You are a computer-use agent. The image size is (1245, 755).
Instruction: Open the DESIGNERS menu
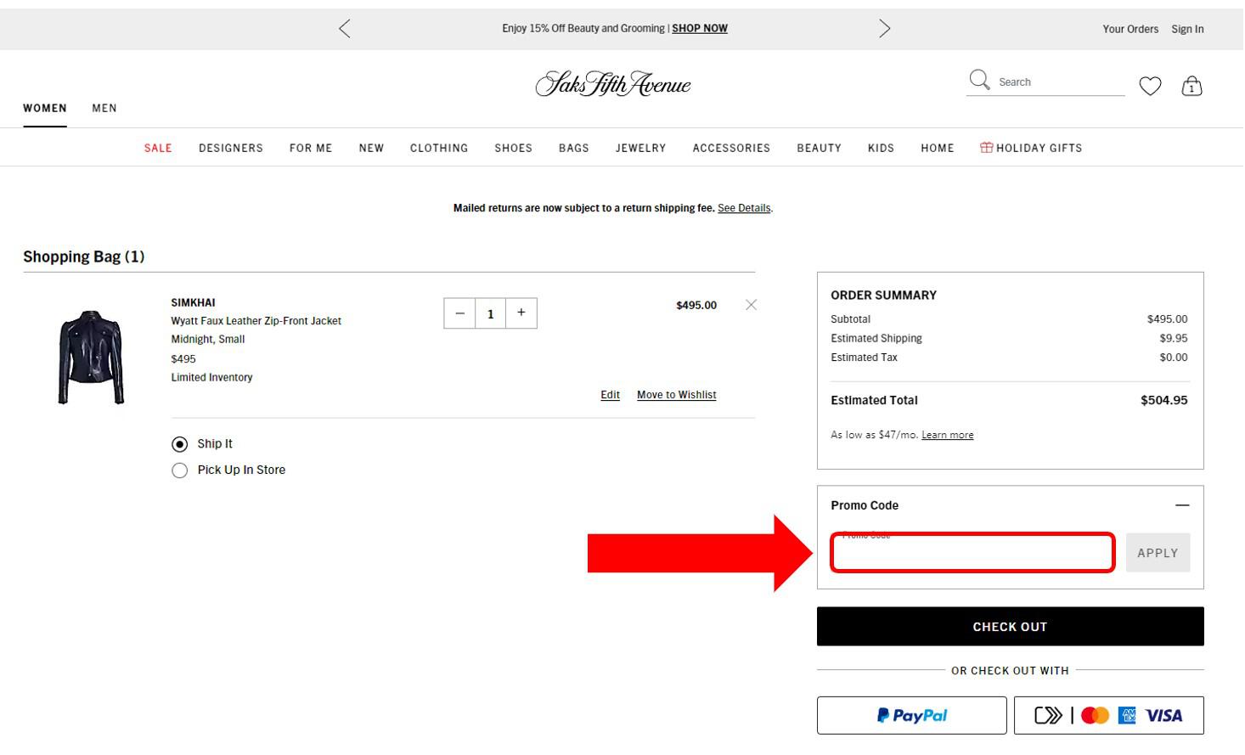coord(231,148)
